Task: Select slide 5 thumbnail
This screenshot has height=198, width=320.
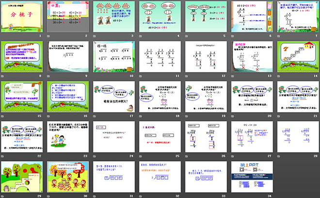Action: (206, 16)
